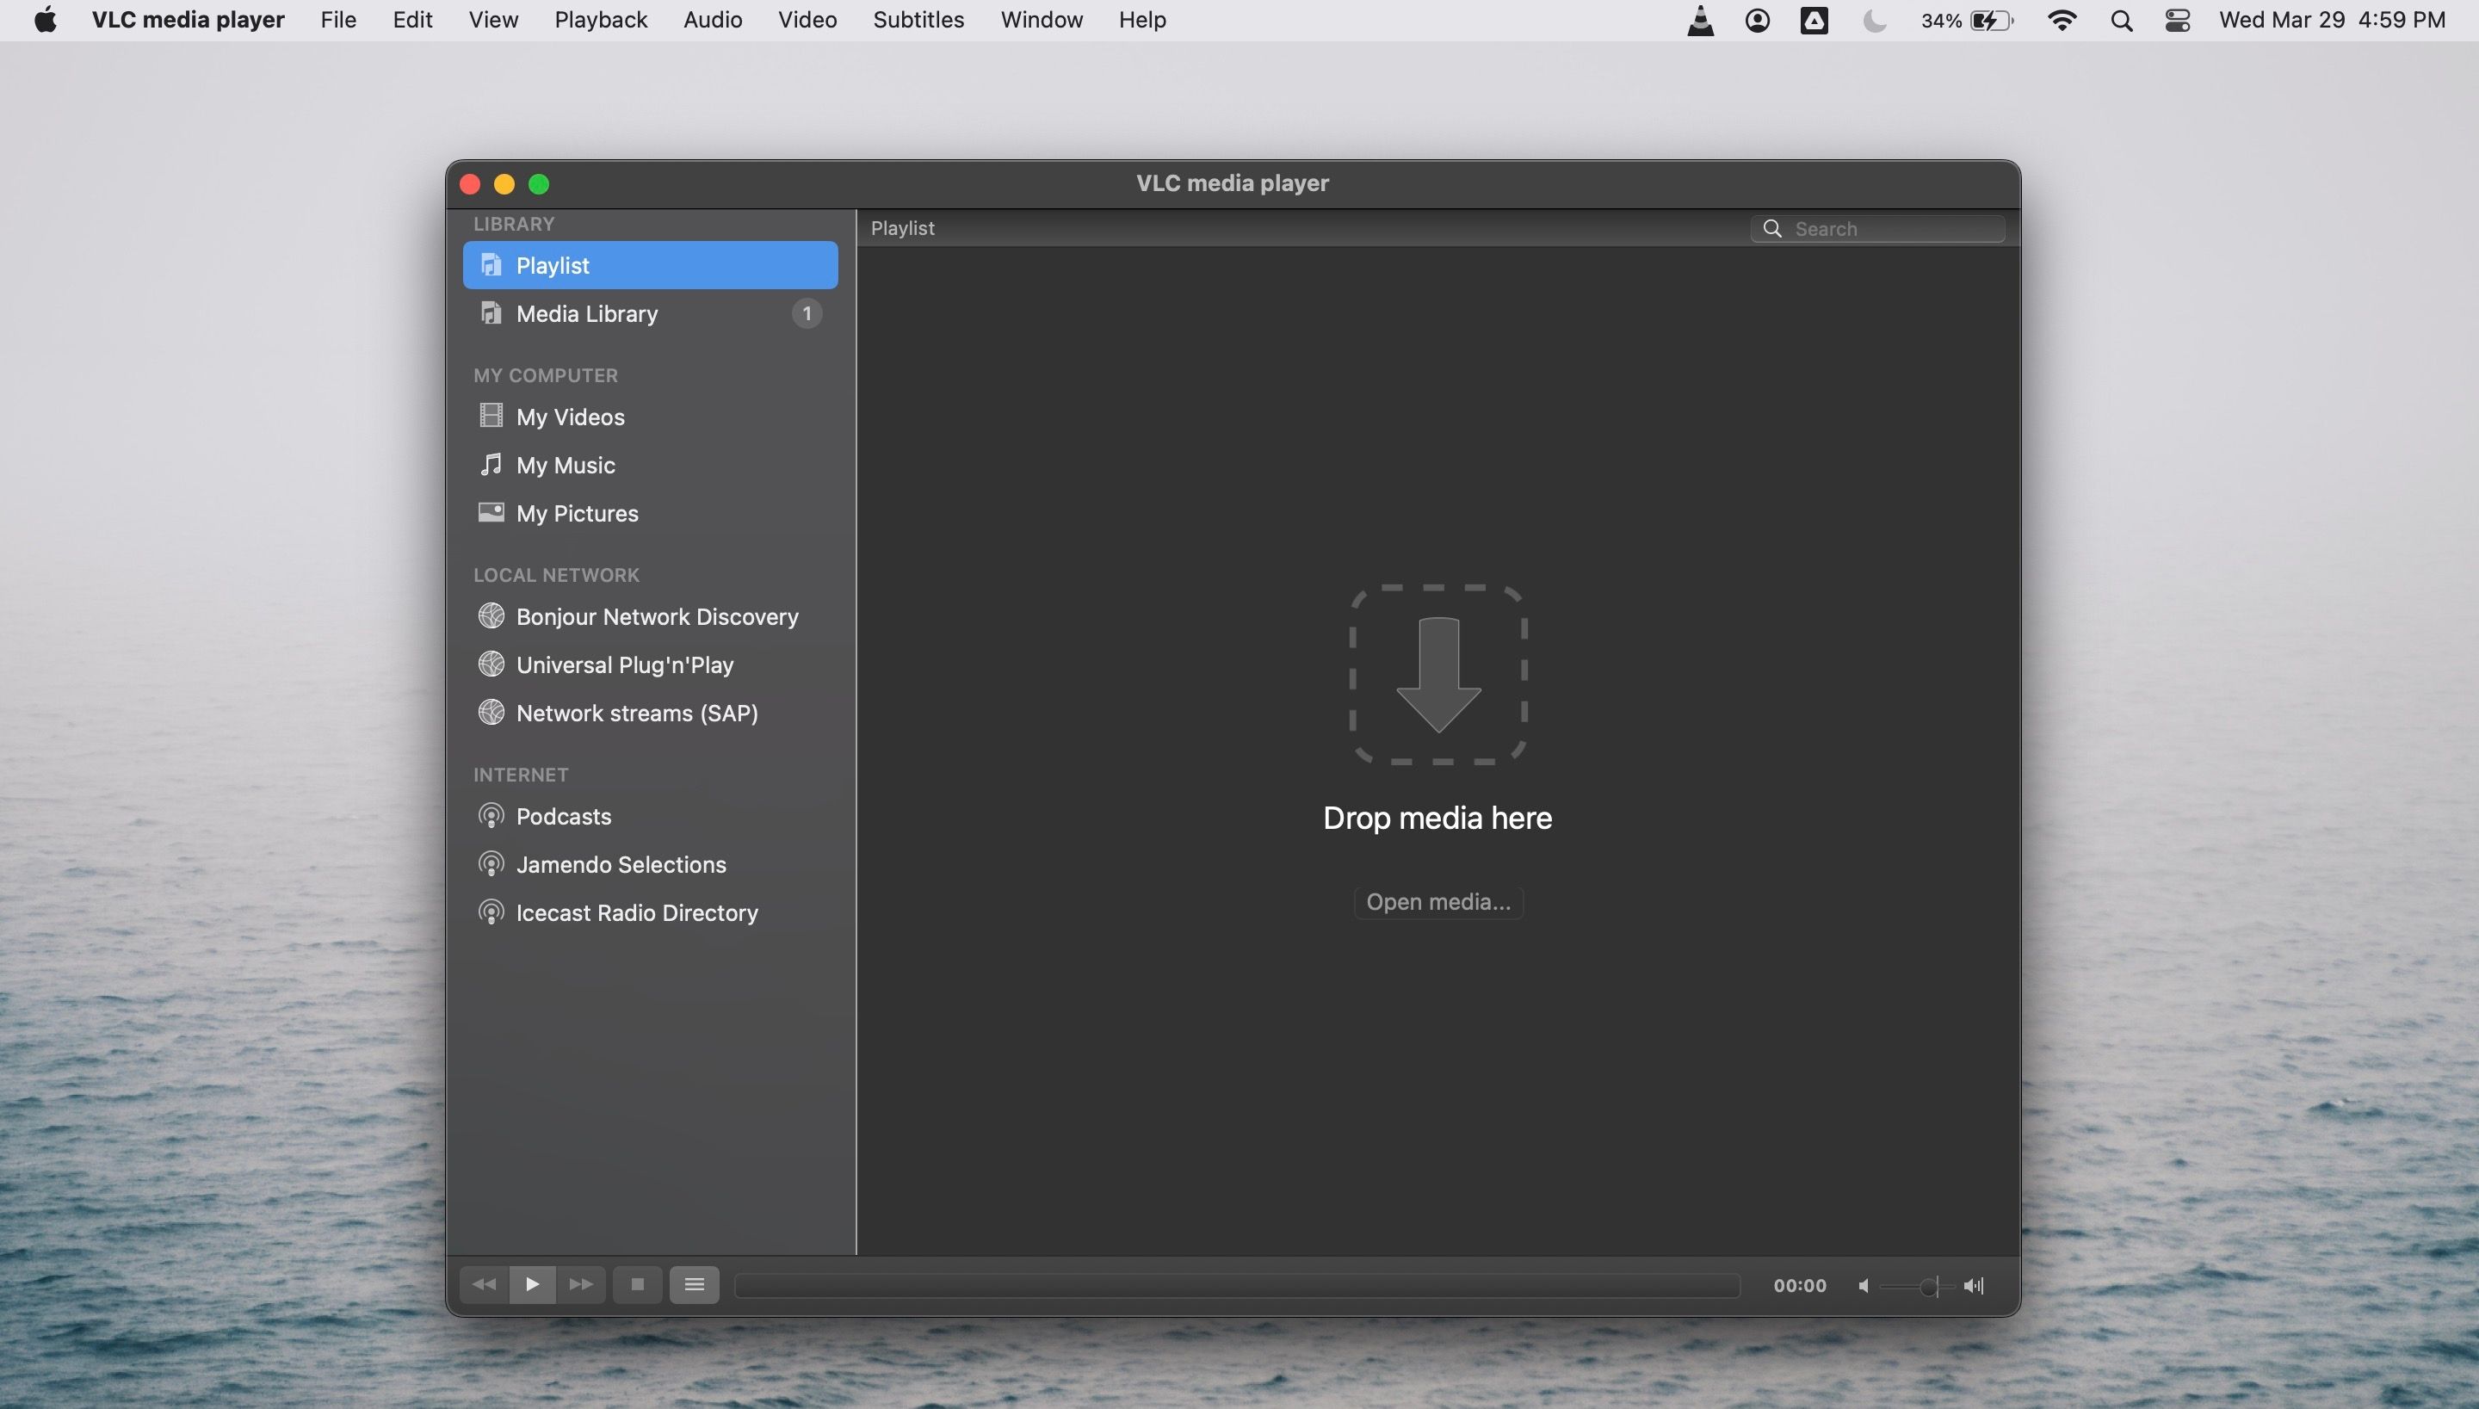This screenshot has height=1409, width=2479.
Task: Click the Universal Plug'n'Play icon
Action: 491,664
